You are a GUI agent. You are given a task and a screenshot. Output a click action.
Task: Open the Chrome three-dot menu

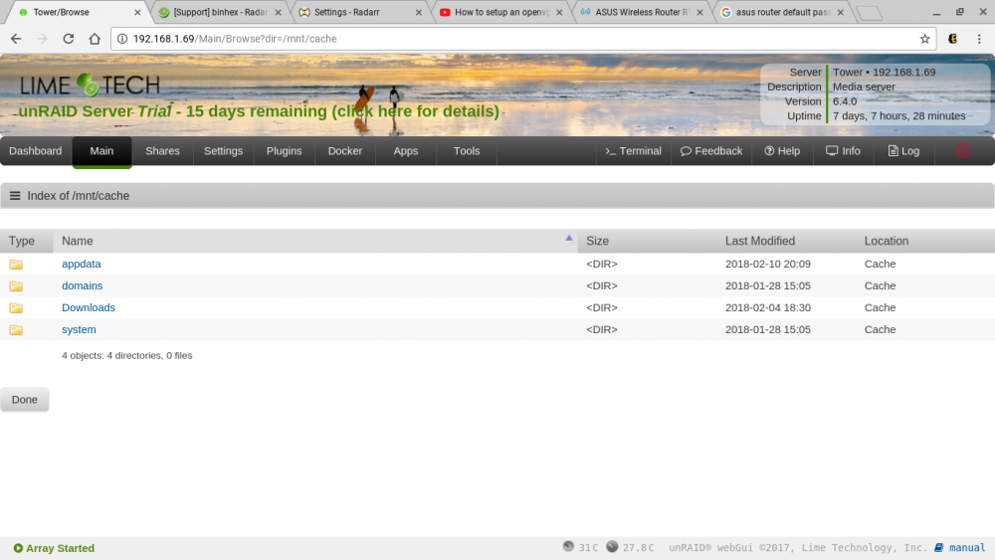pos(979,39)
